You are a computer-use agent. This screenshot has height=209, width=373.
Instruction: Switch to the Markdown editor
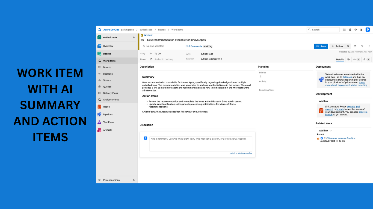pyautogui.click(x=241, y=153)
